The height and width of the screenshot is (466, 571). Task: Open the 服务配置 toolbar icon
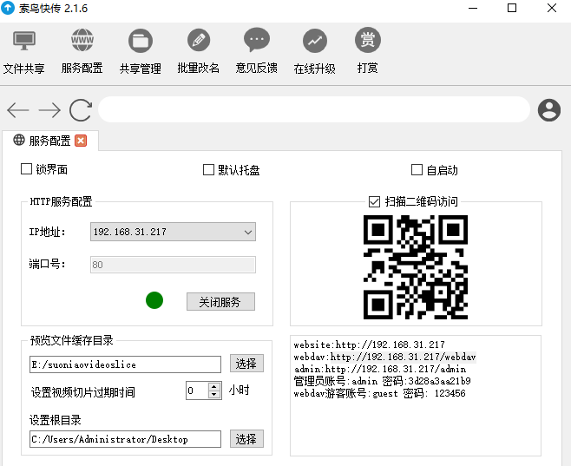coord(82,41)
